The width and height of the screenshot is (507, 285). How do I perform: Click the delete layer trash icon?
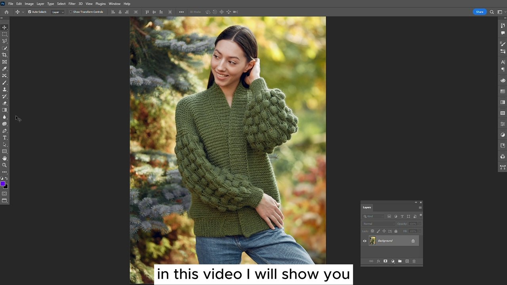coord(414,261)
